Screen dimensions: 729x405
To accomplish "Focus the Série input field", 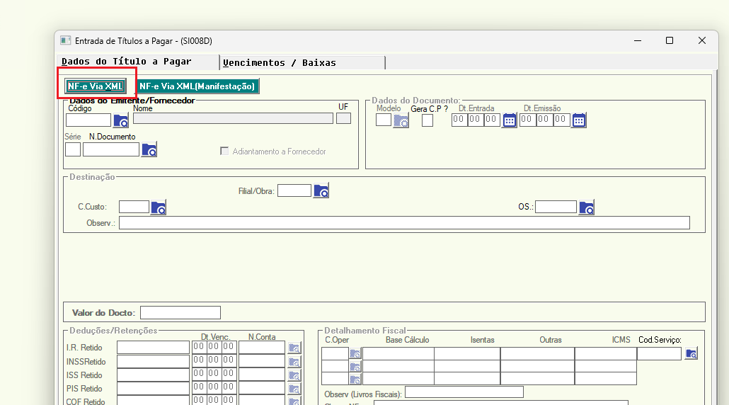I will (x=73, y=149).
